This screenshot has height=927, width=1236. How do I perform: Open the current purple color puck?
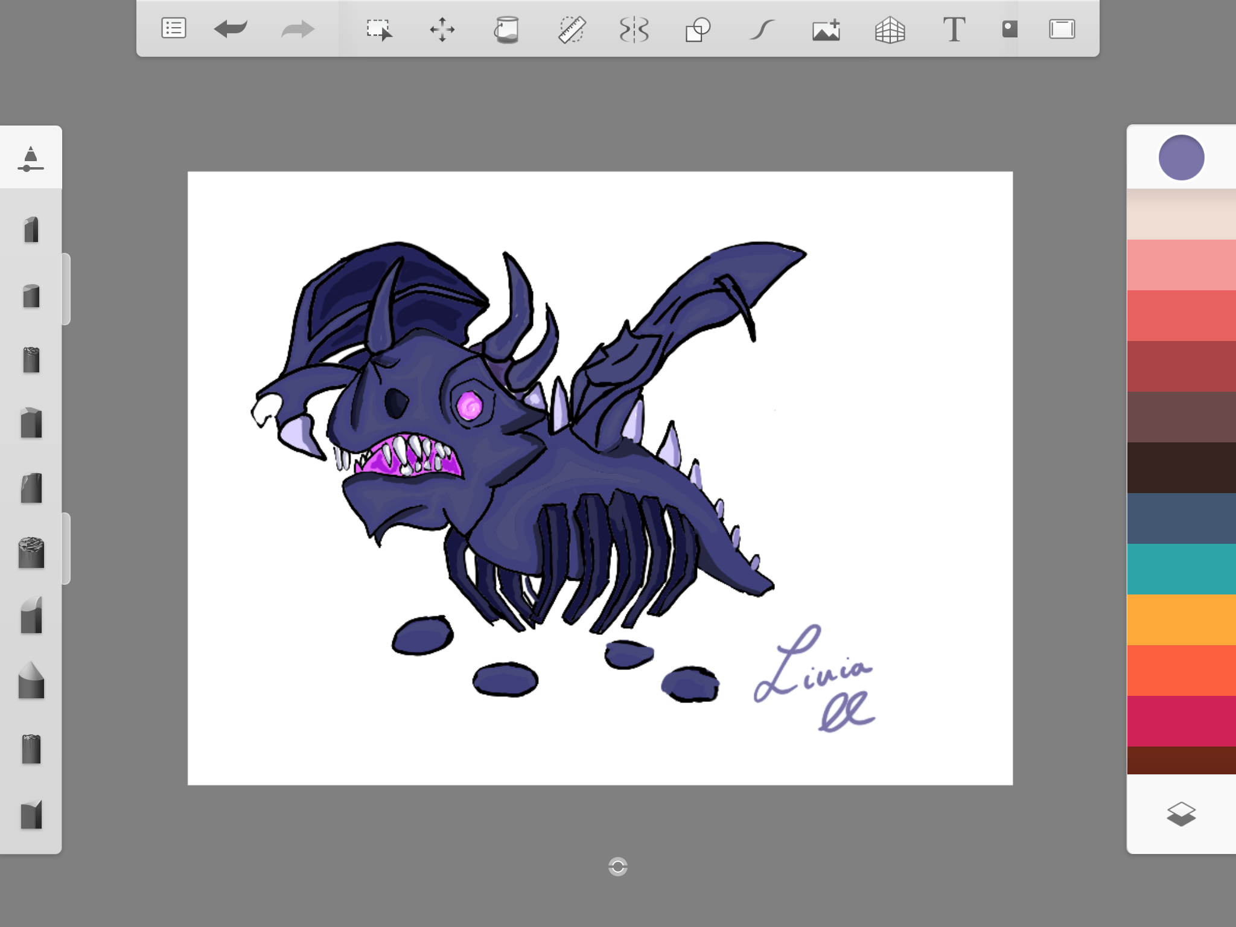pyautogui.click(x=1181, y=158)
